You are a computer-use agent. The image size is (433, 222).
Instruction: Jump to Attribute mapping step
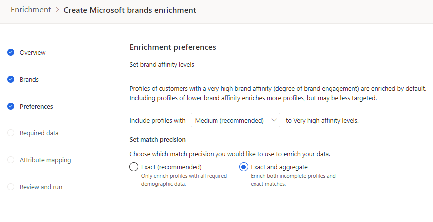(x=45, y=160)
